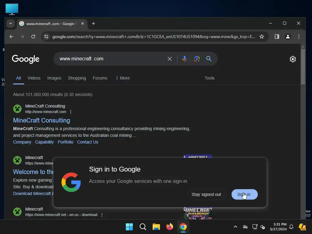Click the magnifier search button
This screenshot has width=312, height=234.
[209, 59]
